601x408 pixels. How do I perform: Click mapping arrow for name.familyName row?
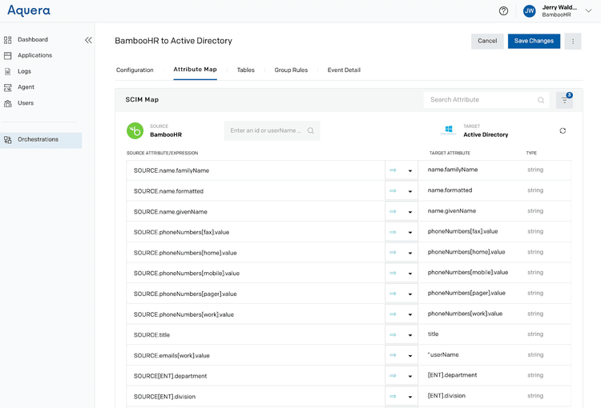[x=393, y=170]
